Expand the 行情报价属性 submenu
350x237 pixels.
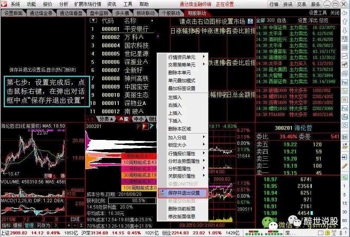point(183,154)
